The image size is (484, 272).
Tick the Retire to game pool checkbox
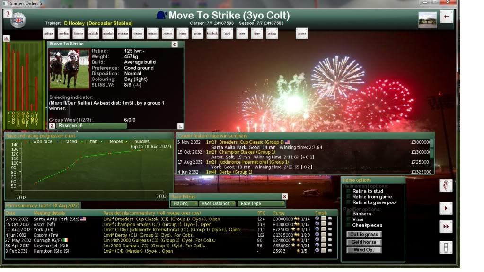pos(349,202)
